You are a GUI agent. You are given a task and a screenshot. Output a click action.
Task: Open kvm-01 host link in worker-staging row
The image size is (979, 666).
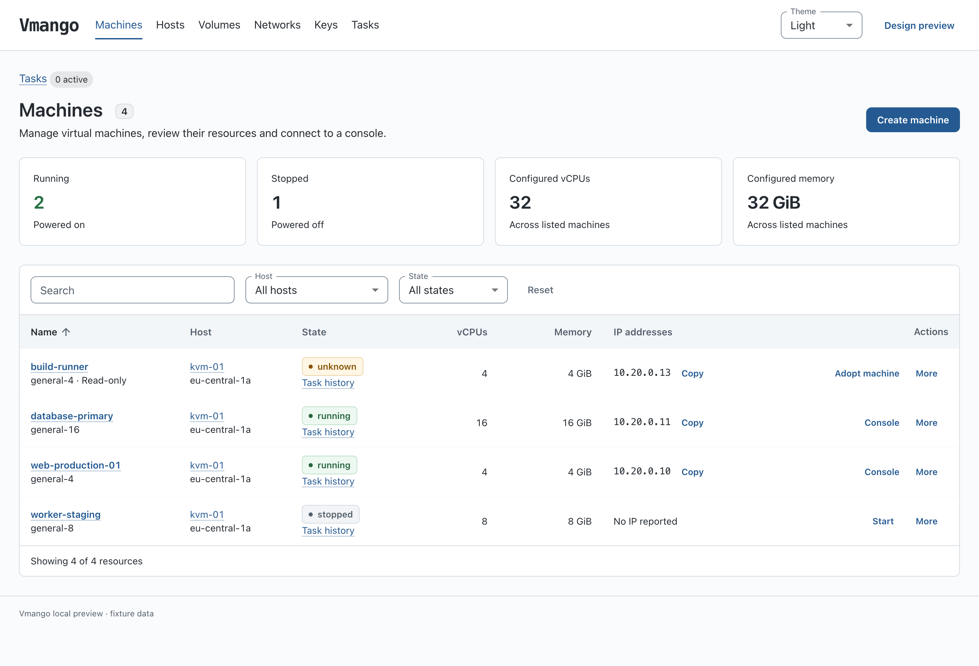pos(207,514)
